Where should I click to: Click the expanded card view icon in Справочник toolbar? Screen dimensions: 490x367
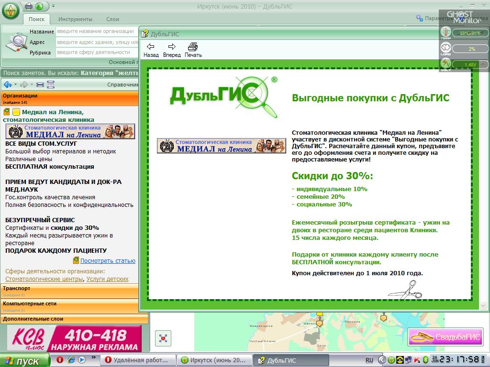[x=51, y=85]
